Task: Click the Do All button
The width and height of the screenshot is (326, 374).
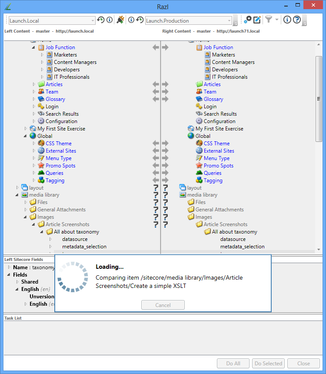Action: (233, 363)
